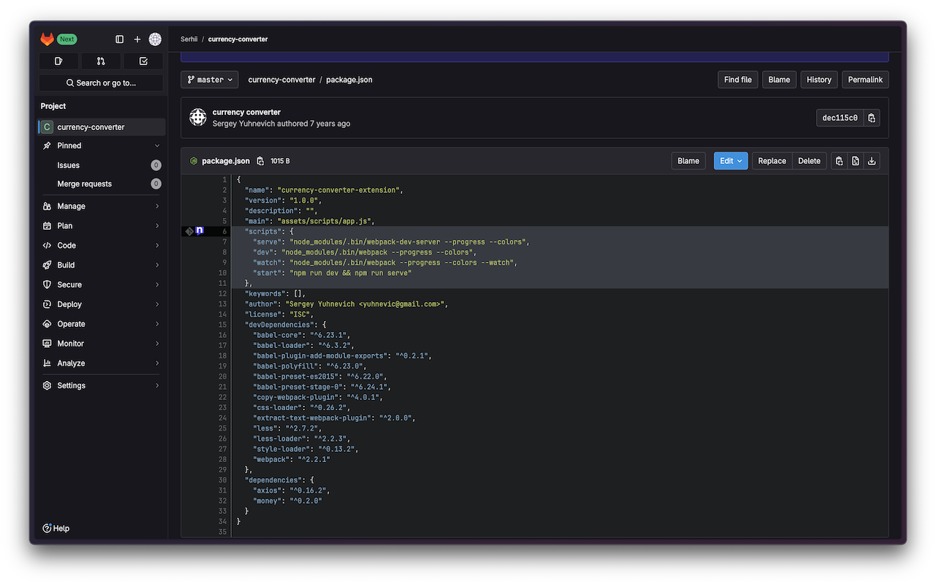The width and height of the screenshot is (936, 585).
Task: Click the Secure shield icon
Action: [x=47, y=284]
